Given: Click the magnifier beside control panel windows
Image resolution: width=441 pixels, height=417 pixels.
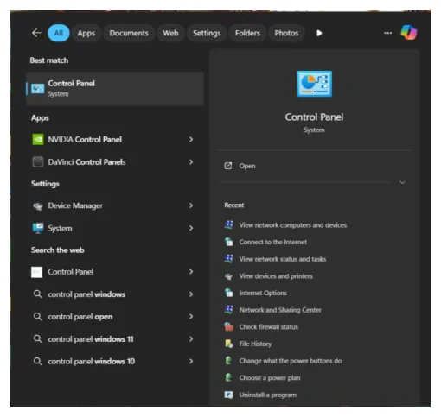Looking at the screenshot, I should [37, 294].
